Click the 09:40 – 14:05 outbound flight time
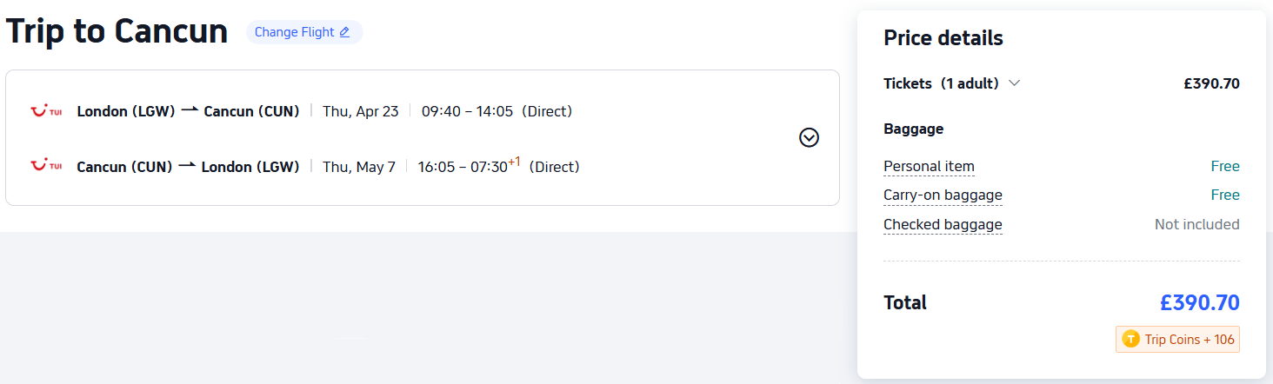The width and height of the screenshot is (1273, 384). coord(467,111)
